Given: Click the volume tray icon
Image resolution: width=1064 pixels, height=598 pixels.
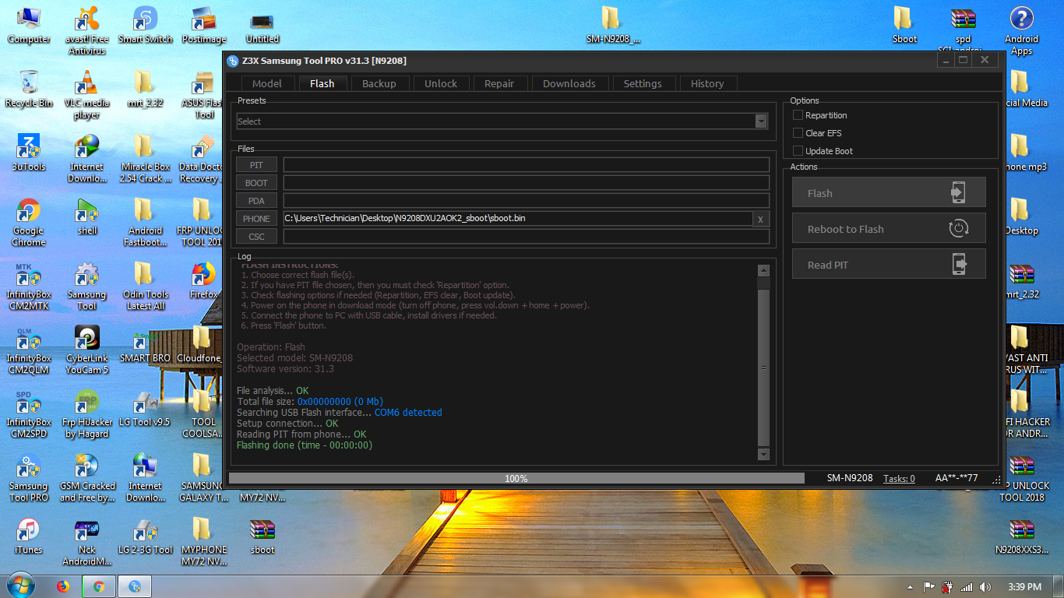Looking at the screenshot, I should 985,586.
